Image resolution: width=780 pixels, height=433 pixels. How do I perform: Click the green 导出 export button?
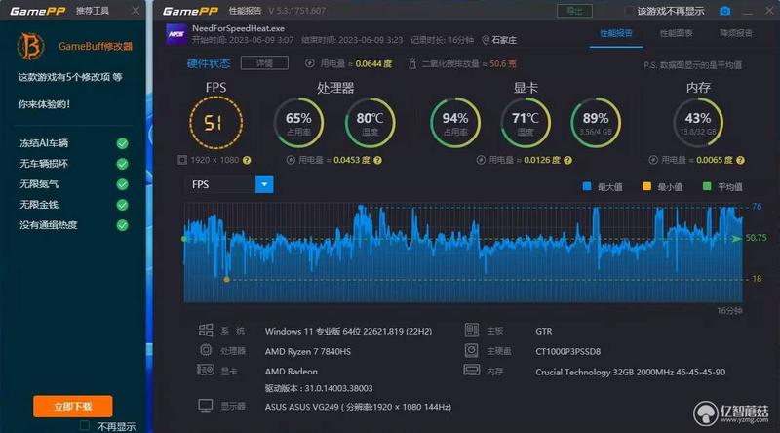coord(574,11)
